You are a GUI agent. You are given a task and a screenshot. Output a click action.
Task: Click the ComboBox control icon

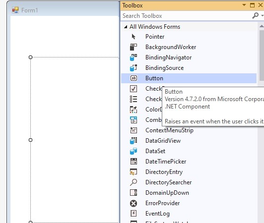point(133,120)
